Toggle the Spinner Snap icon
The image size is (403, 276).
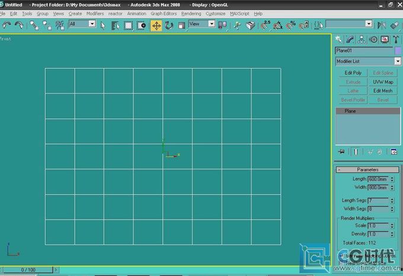[303, 25]
